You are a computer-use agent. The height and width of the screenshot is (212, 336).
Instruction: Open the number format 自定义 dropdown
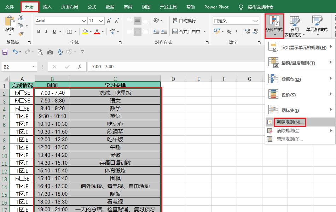pos(255,21)
